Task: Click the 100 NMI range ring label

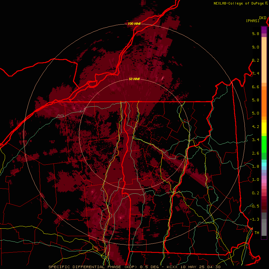Action: [134, 24]
